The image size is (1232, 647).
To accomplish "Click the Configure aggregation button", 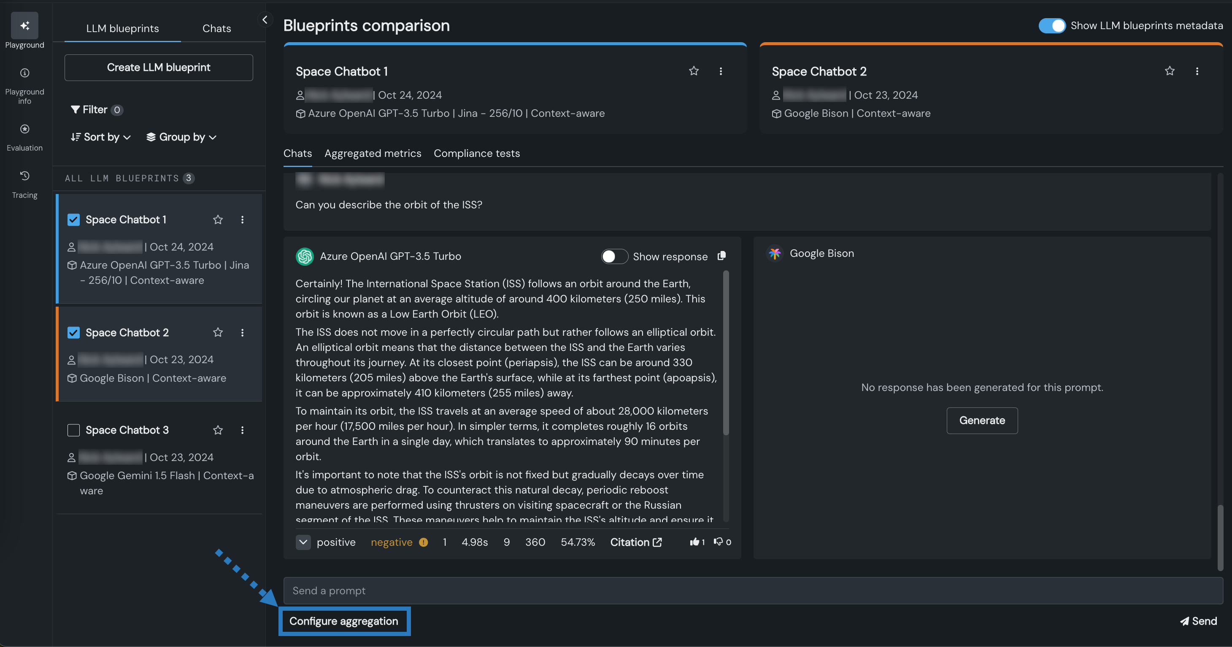I will pos(343,621).
